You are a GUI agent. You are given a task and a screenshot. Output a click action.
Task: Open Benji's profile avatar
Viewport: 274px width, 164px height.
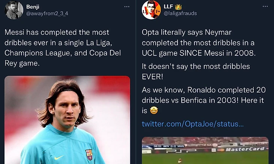pyautogui.click(x=14, y=10)
